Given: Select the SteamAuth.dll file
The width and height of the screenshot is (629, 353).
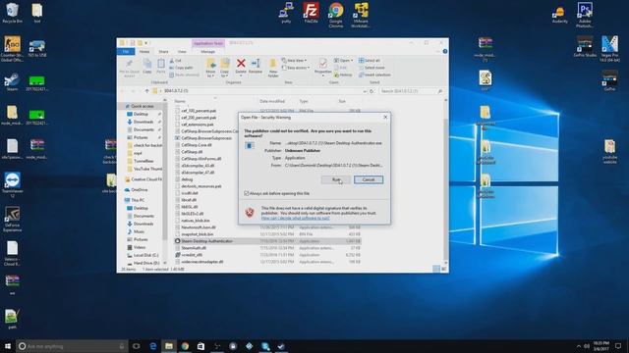Looking at the screenshot, I should tap(194, 248).
